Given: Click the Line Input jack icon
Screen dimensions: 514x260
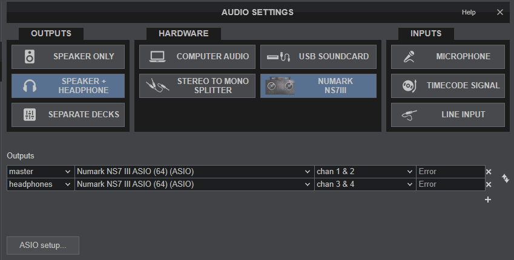Looking at the screenshot, I should pyautogui.click(x=409, y=115).
